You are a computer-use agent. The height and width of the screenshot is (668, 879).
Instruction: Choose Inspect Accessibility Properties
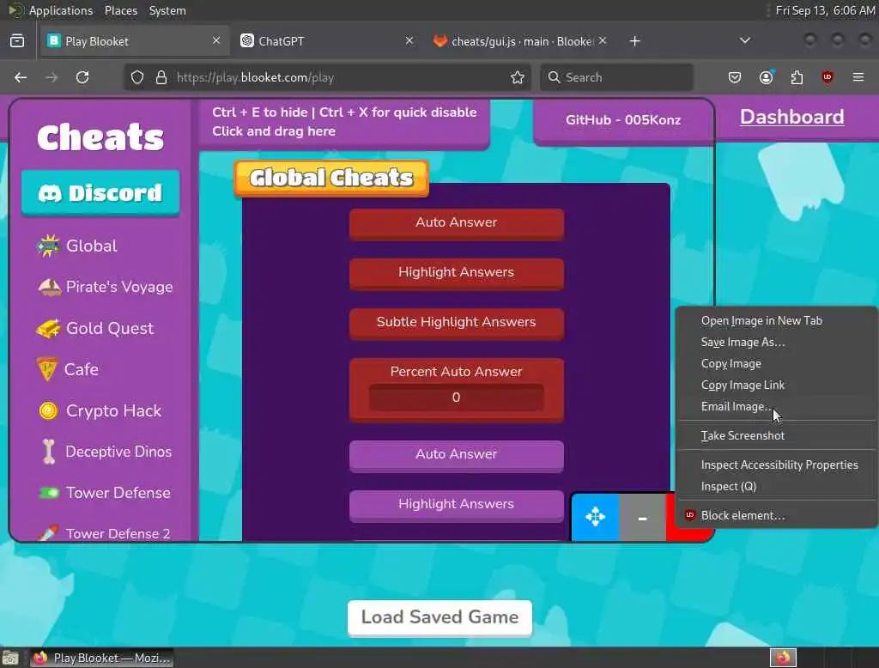click(776, 465)
